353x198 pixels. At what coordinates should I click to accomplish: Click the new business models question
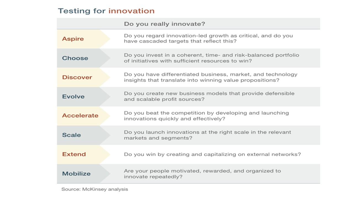point(209,96)
